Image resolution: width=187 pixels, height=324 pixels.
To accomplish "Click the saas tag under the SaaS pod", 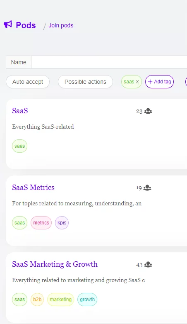I will click(19, 146).
